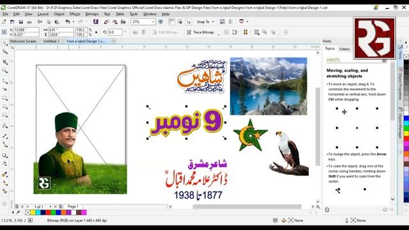The height and width of the screenshot is (230, 409).
Task: Save the document with the floppy disk icon
Action: (x=21, y=22)
